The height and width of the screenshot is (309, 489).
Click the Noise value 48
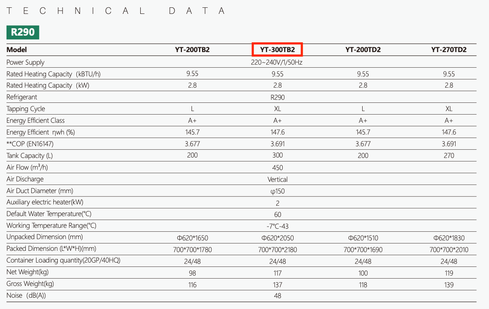pyautogui.click(x=278, y=296)
